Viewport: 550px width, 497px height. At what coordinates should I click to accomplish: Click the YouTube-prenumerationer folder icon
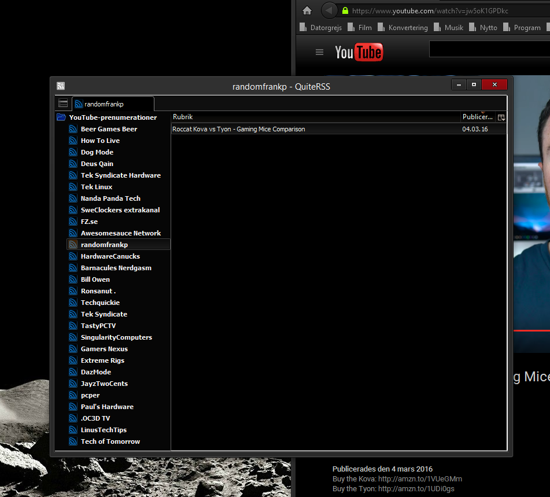click(x=61, y=117)
